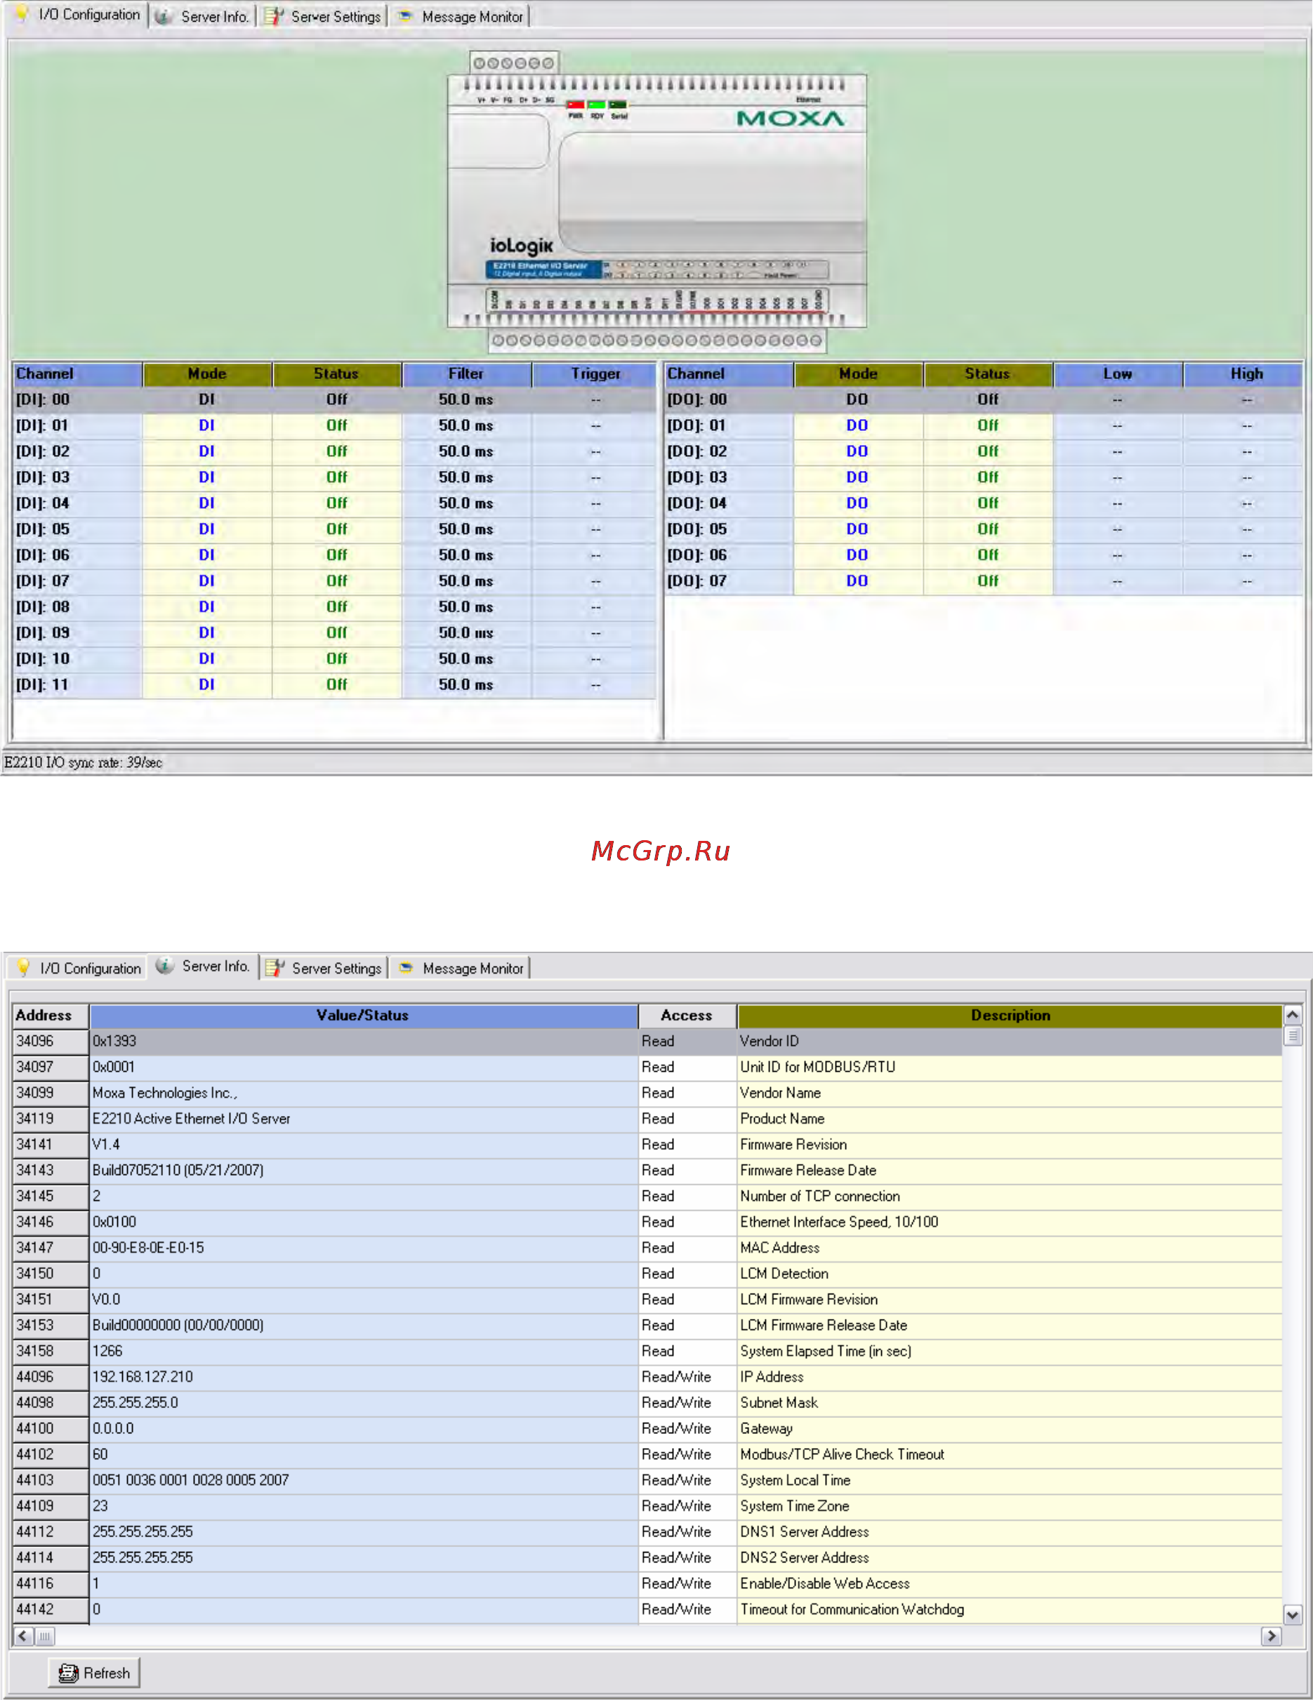The image size is (1313, 1700).
Task: Switch to lower Message Monitor tab
Action: point(462,969)
